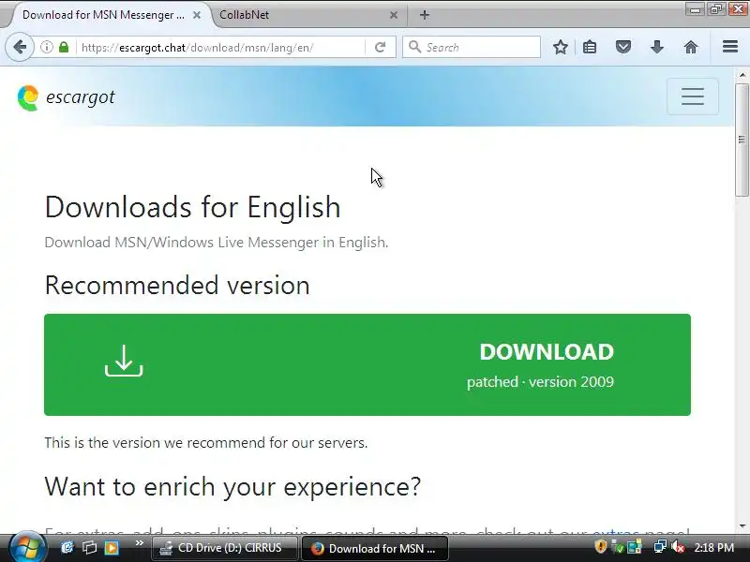This screenshot has width=750, height=562.
Task: Open site information info icon
Action: pos(46,48)
